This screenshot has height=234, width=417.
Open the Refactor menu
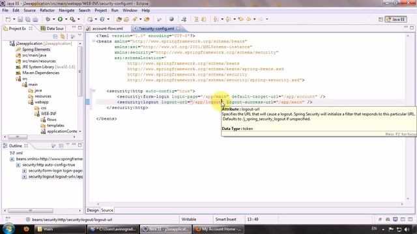(x=47, y=10)
